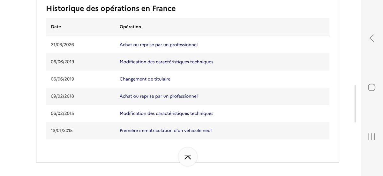Screen dimensions: 383x176
Task: Click the date 06/02/2015
Action: pos(62,113)
